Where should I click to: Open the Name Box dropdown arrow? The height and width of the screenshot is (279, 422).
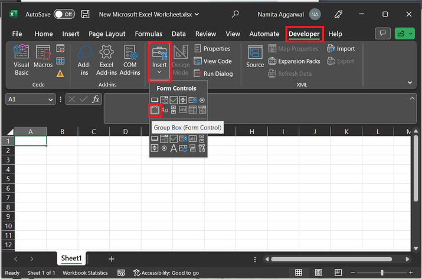50,99
